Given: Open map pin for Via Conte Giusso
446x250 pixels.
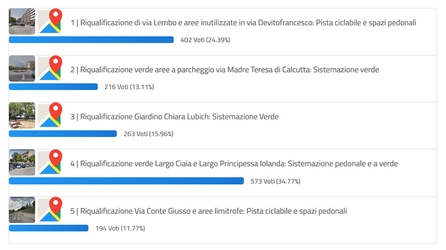Looking at the screenshot, I should coord(50,210).
